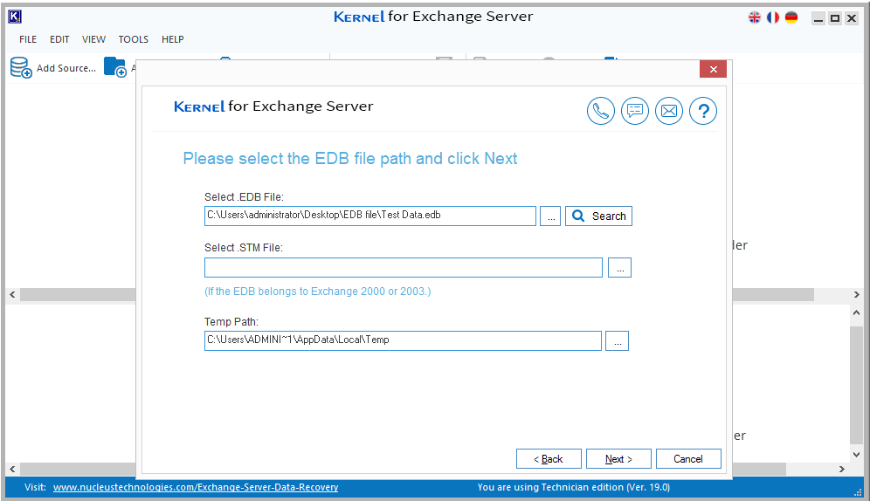Click the Kernel app logo in title bar
870x501 pixels.
[x=15, y=17]
